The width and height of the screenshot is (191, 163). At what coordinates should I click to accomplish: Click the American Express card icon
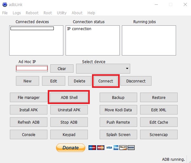point(116,147)
